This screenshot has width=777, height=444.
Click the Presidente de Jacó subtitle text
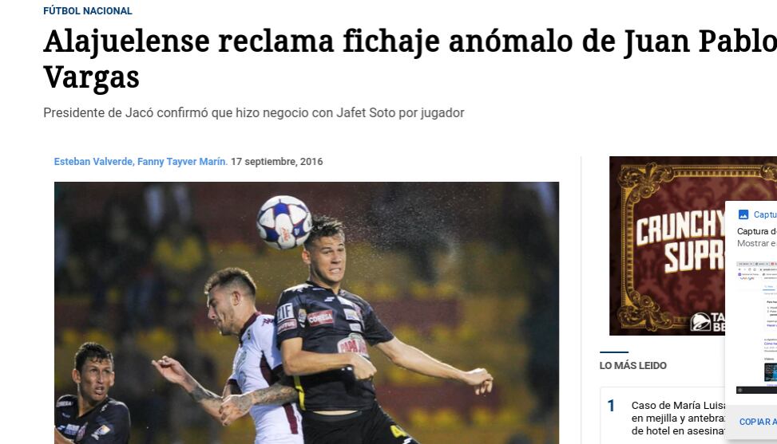point(254,112)
